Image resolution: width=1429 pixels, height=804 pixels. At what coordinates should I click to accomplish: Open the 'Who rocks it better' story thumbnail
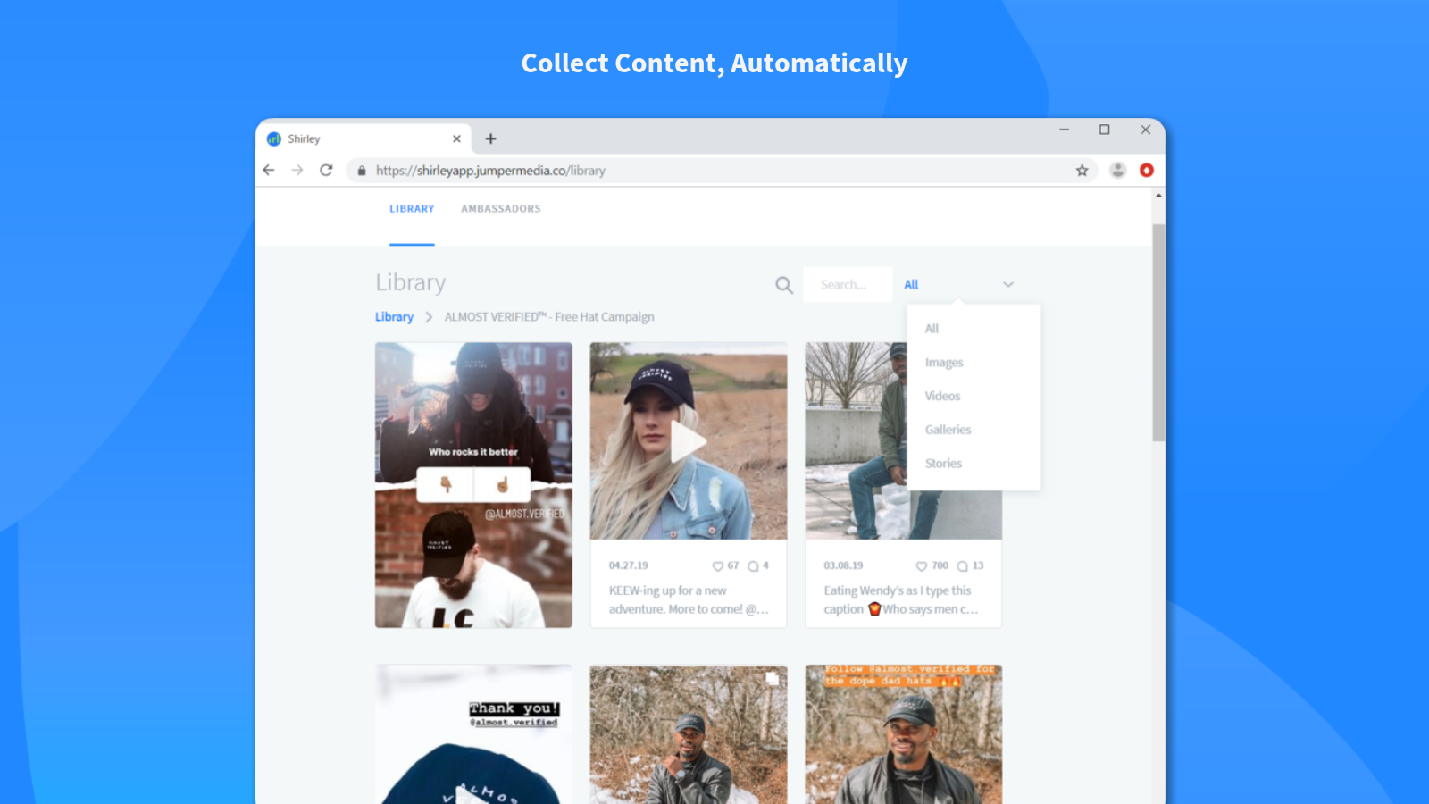[x=473, y=485]
